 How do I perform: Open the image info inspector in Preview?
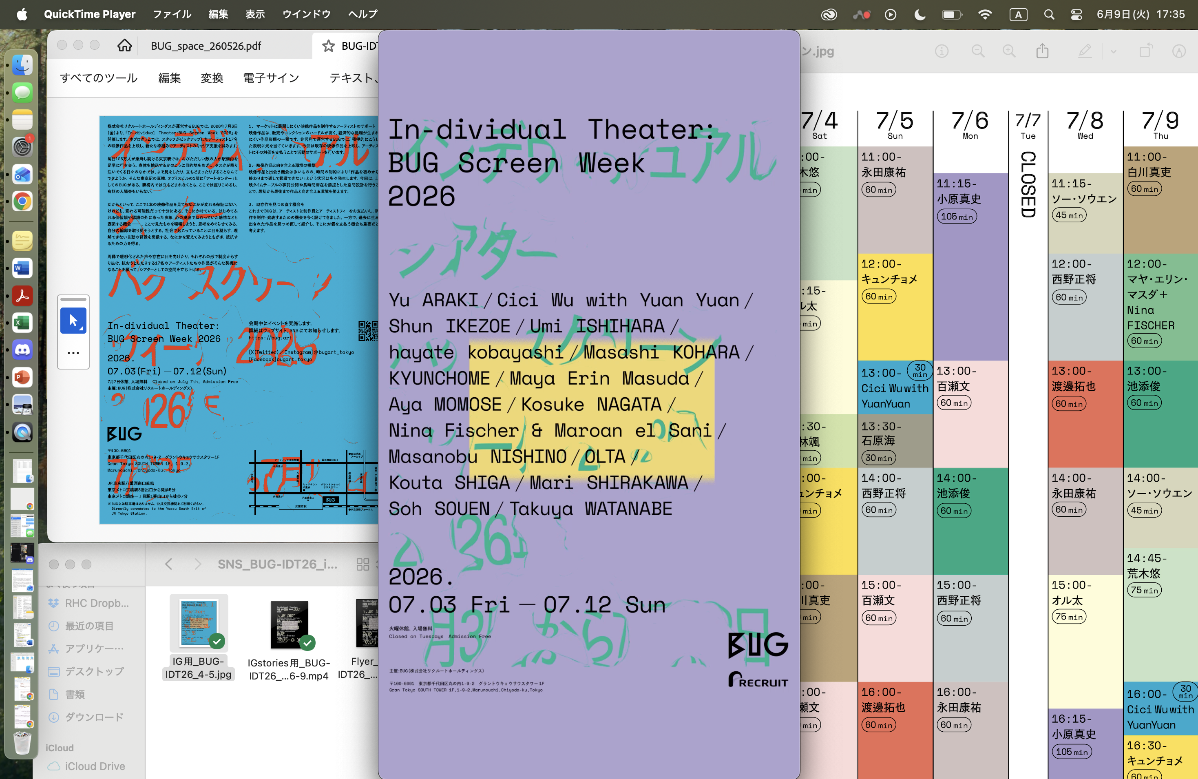(942, 51)
